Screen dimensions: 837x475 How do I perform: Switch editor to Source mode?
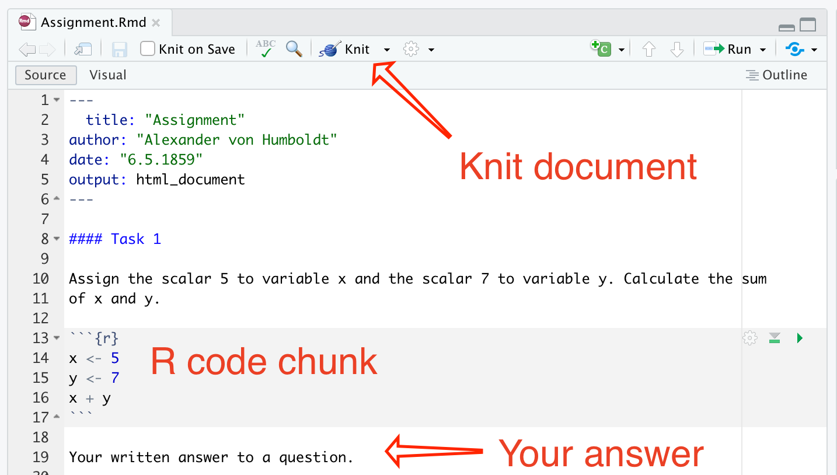(x=45, y=75)
